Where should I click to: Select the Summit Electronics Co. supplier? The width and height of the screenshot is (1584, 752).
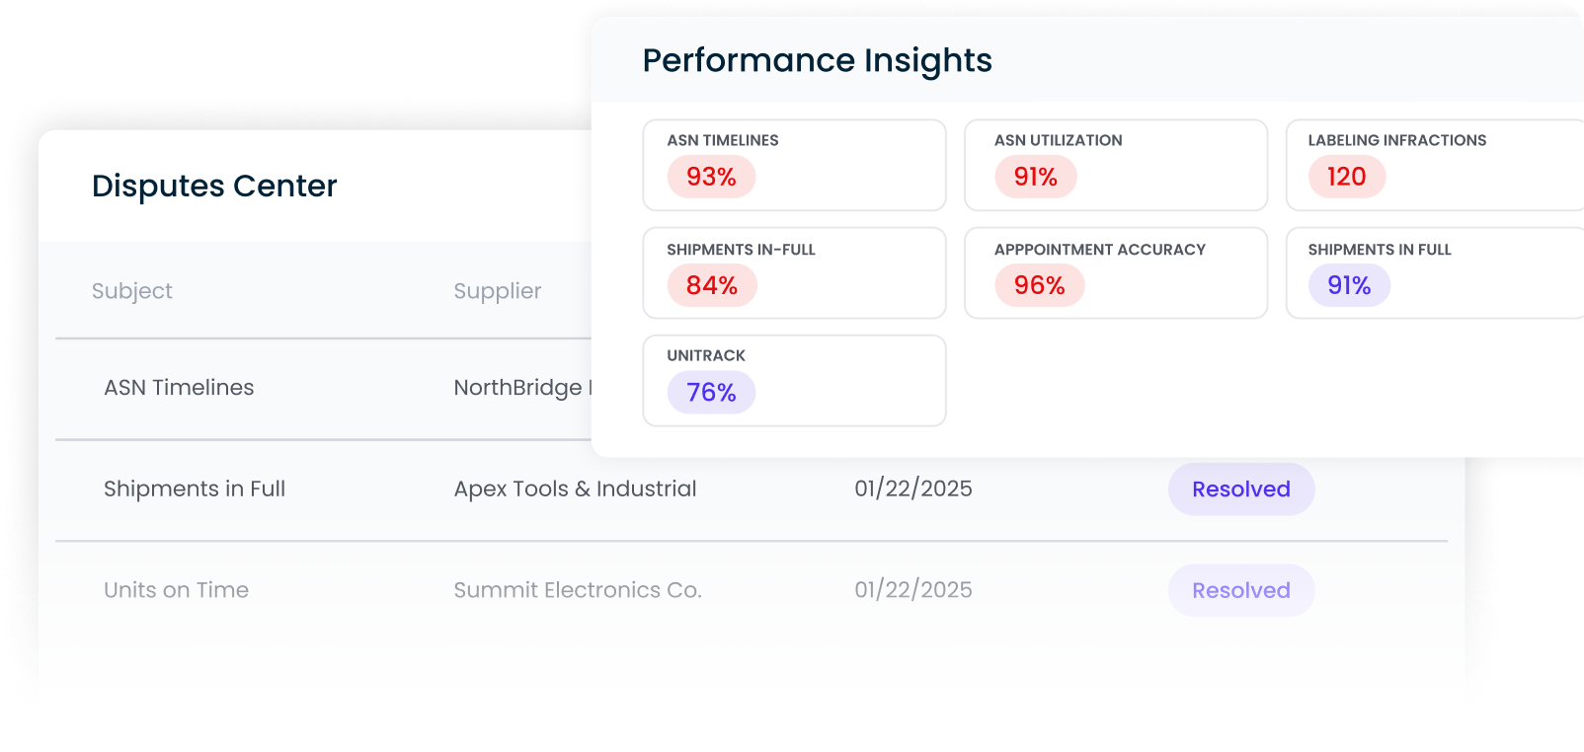pyautogui.click(x=578, y=590)
